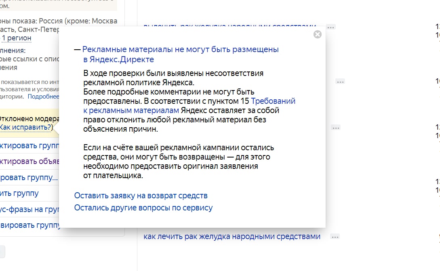Open 'Требований к рекламным материалам' link
The height and width of the screenshot is (271, 440).
pyautogui.click(x=189, y=106)
